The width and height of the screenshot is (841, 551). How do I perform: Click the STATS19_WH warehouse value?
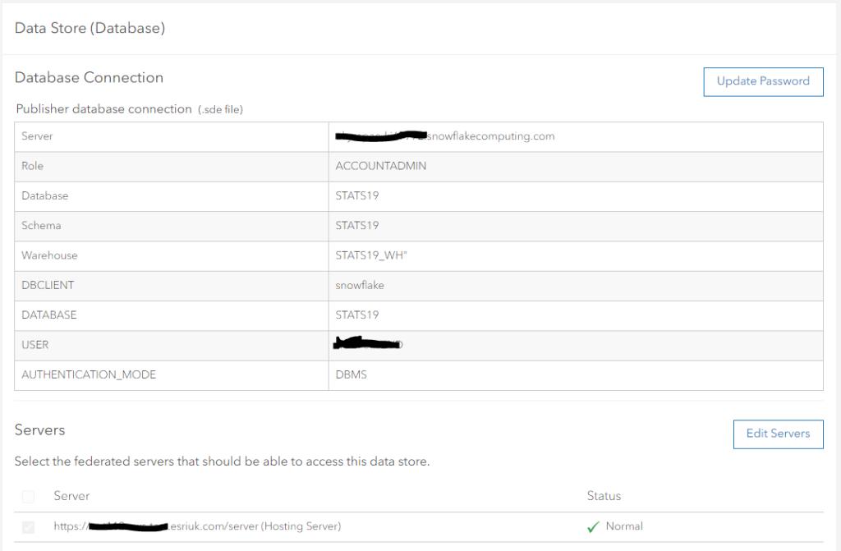371,255
